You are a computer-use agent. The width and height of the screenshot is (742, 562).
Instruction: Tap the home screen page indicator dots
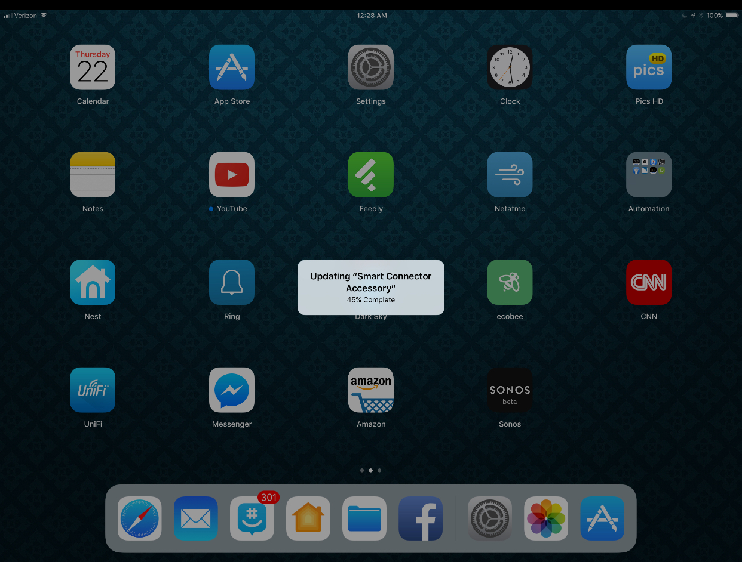coord(370,470)
